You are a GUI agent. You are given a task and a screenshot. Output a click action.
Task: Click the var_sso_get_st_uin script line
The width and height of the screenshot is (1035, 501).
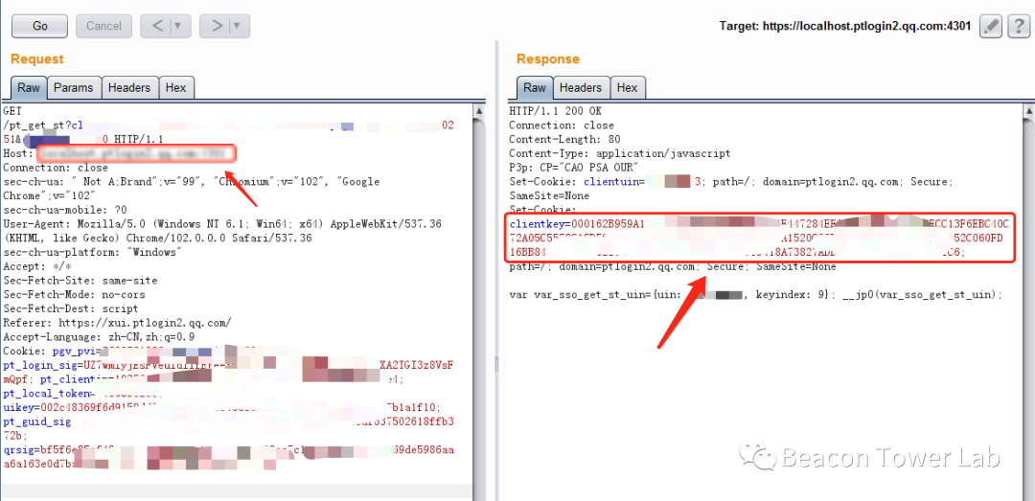click(756, 295)
